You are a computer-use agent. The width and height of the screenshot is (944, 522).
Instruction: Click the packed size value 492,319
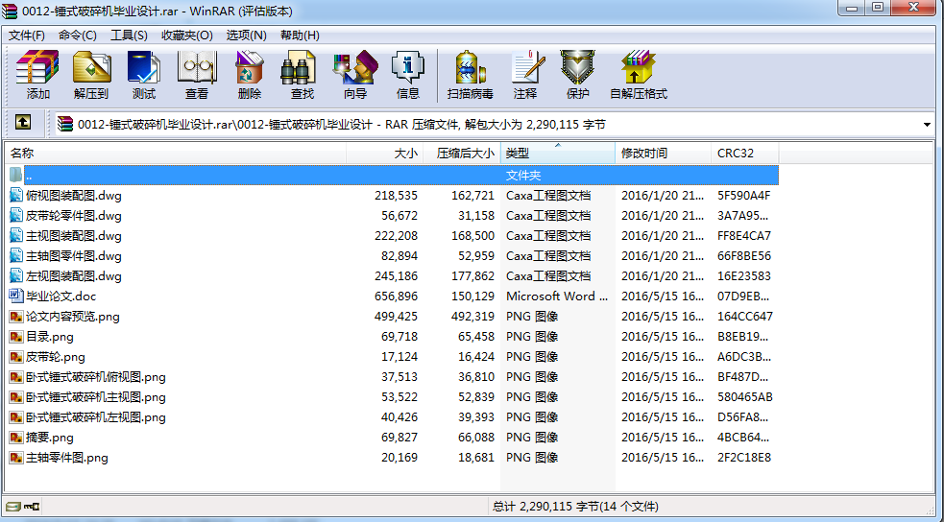tap(472, 317)
